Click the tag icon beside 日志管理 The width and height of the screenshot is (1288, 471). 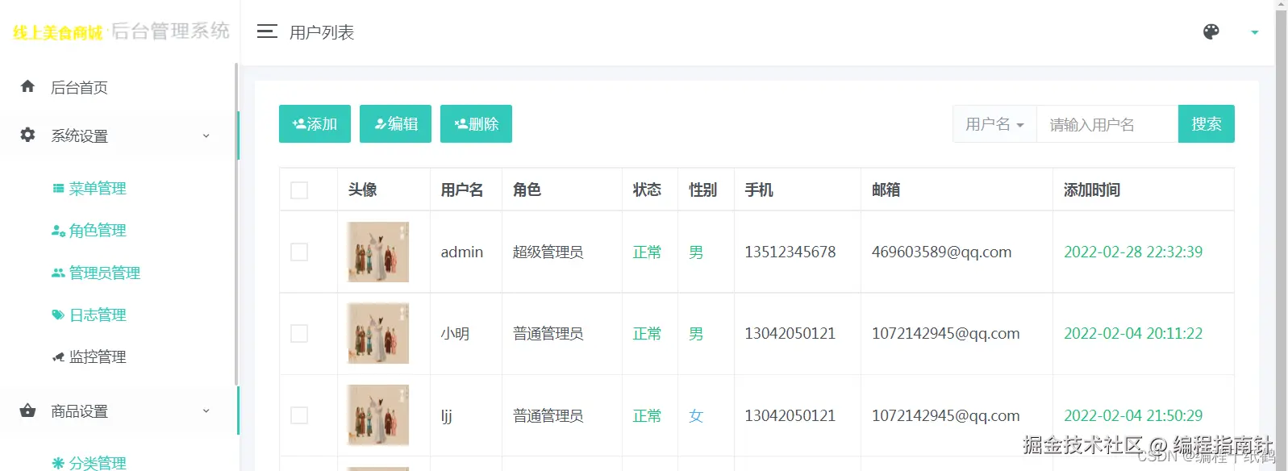tap(58, 315)
